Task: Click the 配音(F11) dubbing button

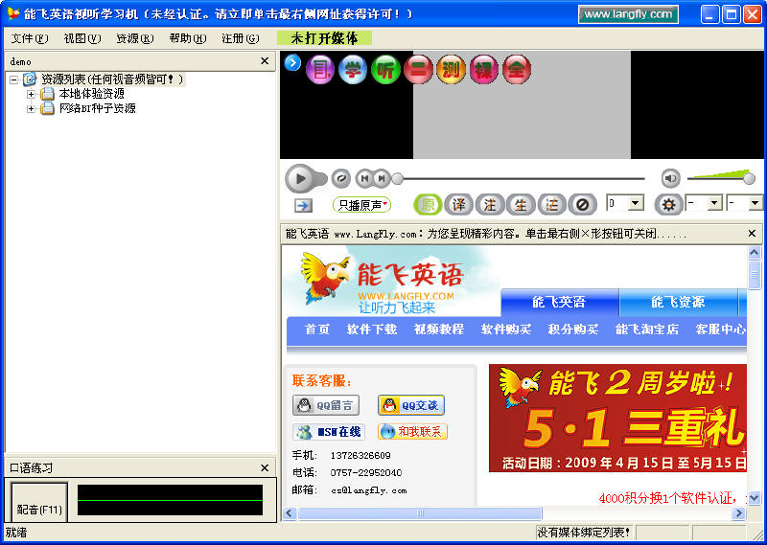Action: pyautogui.click(x=39, y=501)
